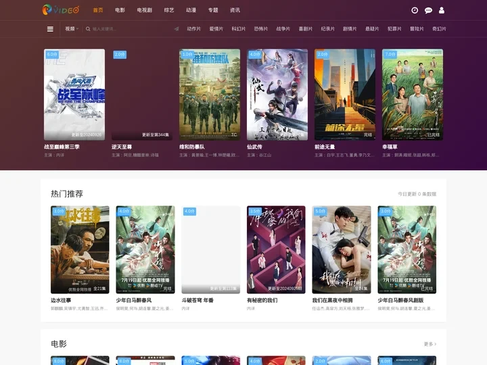Screen dimensions: 487x365
Task: Click the Video site logo
Action: pyautogui.click(x=61, y=10)
